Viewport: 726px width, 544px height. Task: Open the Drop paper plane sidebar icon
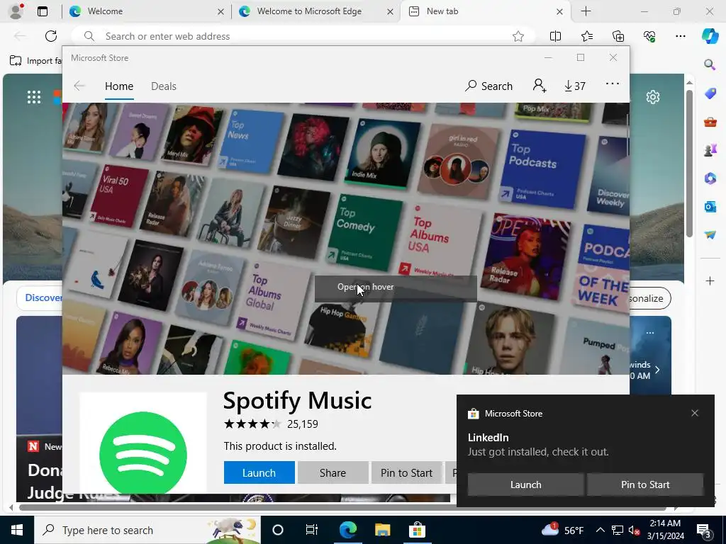(x=710, y=235)
